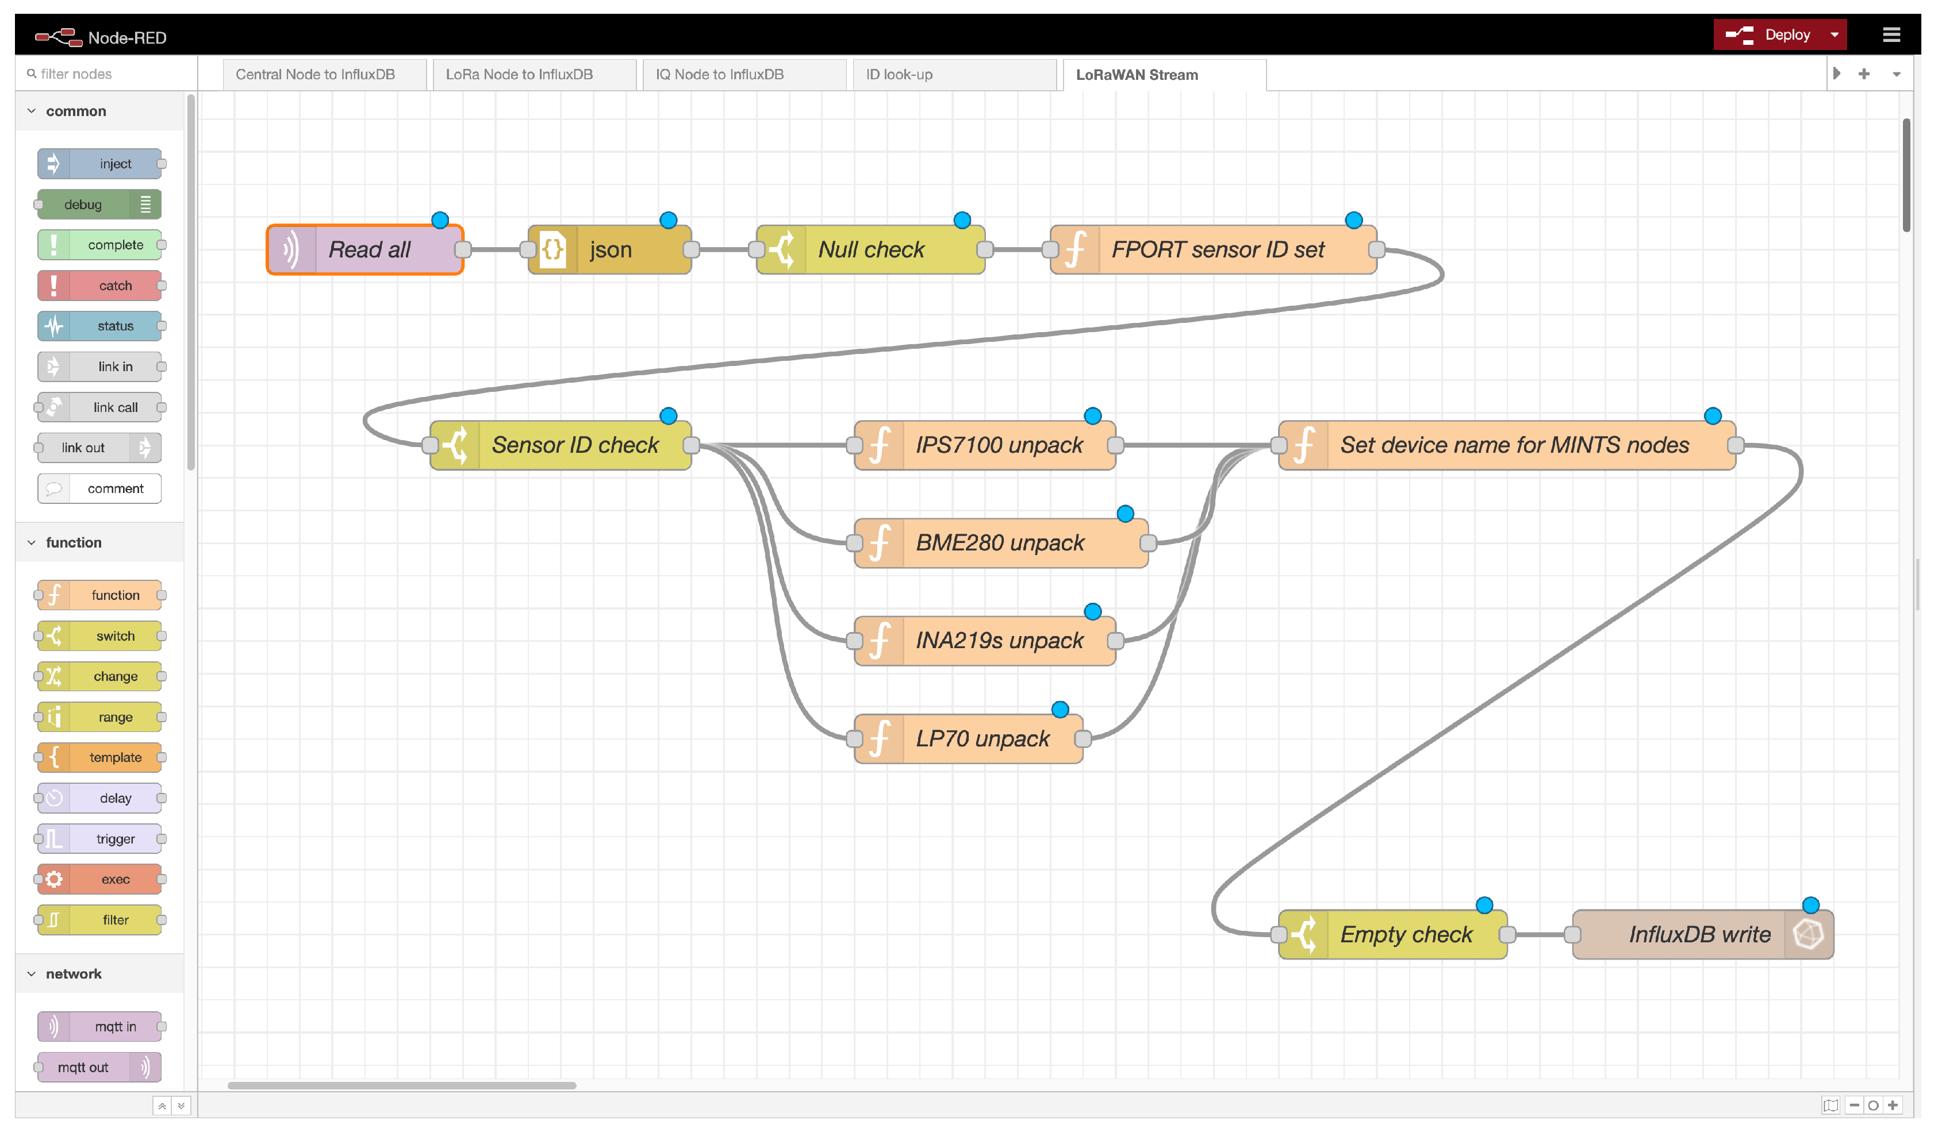
Task: Open the Deploy options dropdown arrow
Action: [1834, 34]
